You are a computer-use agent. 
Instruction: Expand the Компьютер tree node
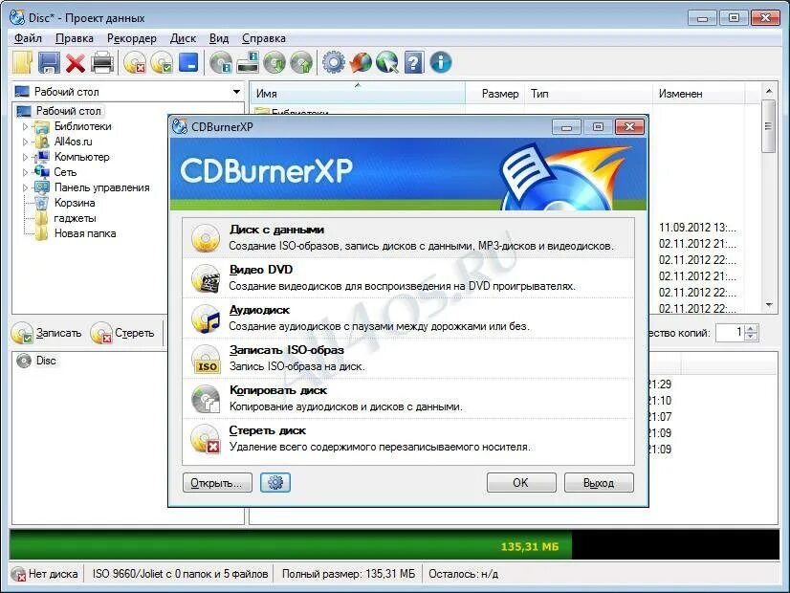pos(25,157)
